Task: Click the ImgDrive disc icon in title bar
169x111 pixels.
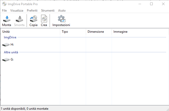Action: [x=4, y=4]
